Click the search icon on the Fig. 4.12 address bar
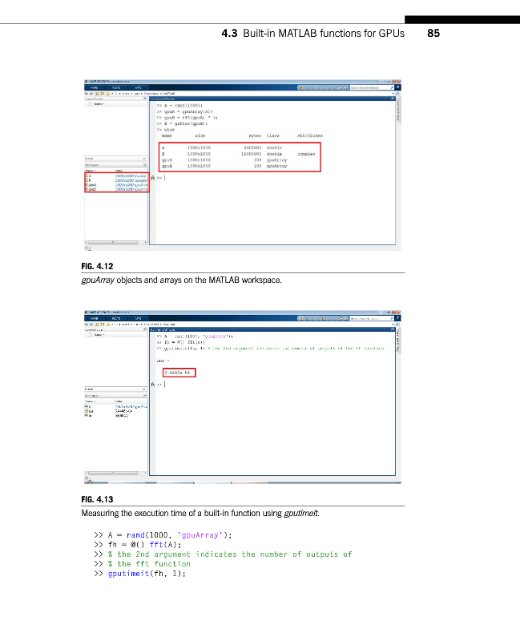The height and width of the screenshot is (641, 520). point(396,93)
